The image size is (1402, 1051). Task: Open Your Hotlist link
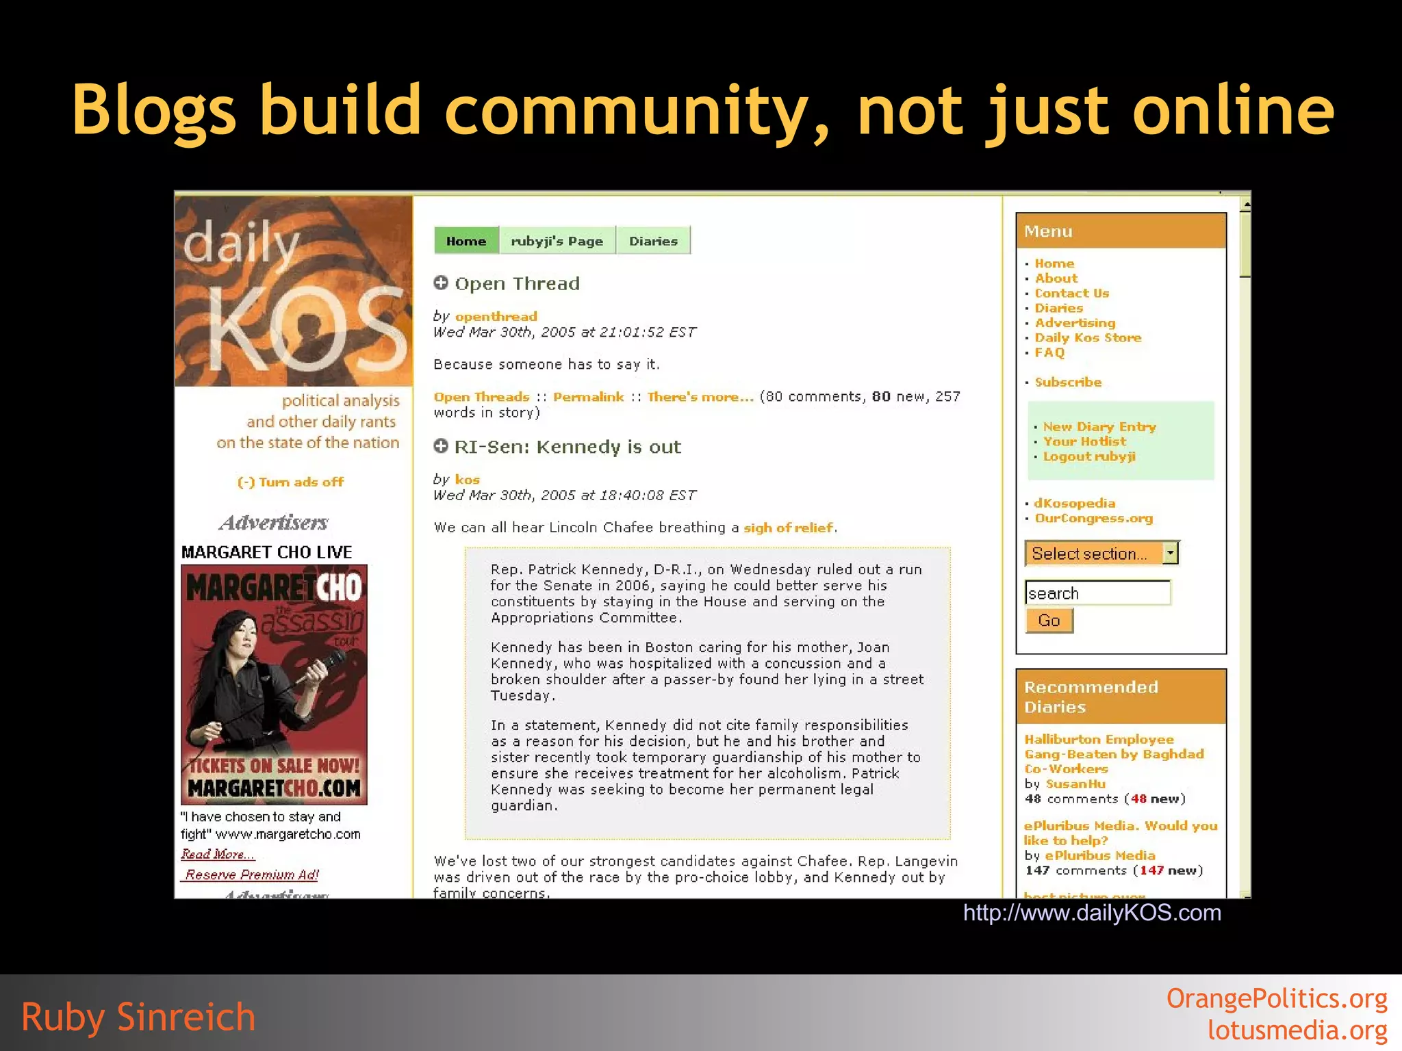tap(1084, 442)
